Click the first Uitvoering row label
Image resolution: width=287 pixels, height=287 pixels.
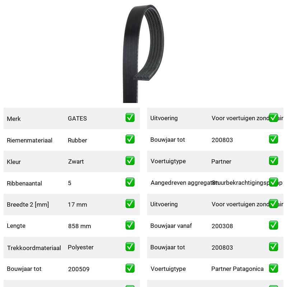[x=164, y=118]
